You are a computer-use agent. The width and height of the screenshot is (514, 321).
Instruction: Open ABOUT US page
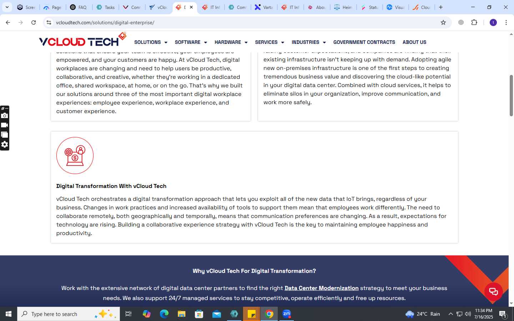coord(414,42)
